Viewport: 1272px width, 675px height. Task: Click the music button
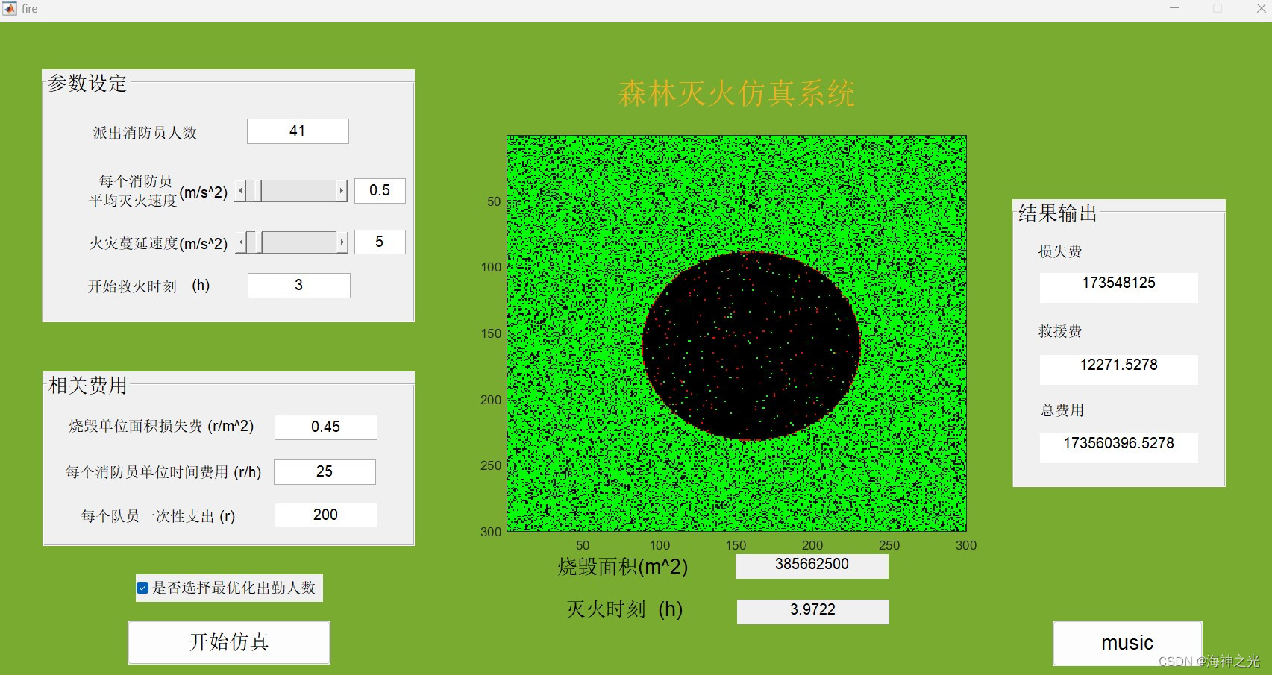click(1127, 643)
